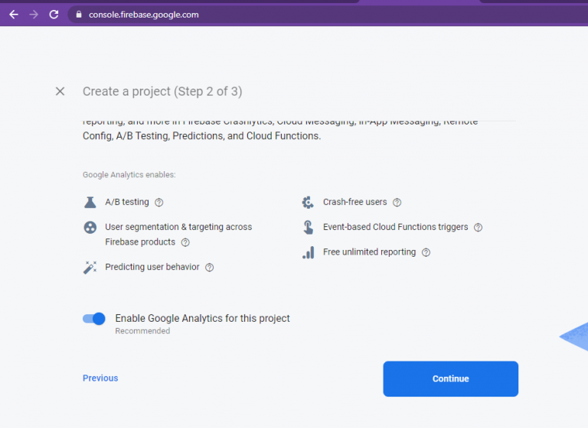Click the Free unlimited reporting bar chart icon

309,253
